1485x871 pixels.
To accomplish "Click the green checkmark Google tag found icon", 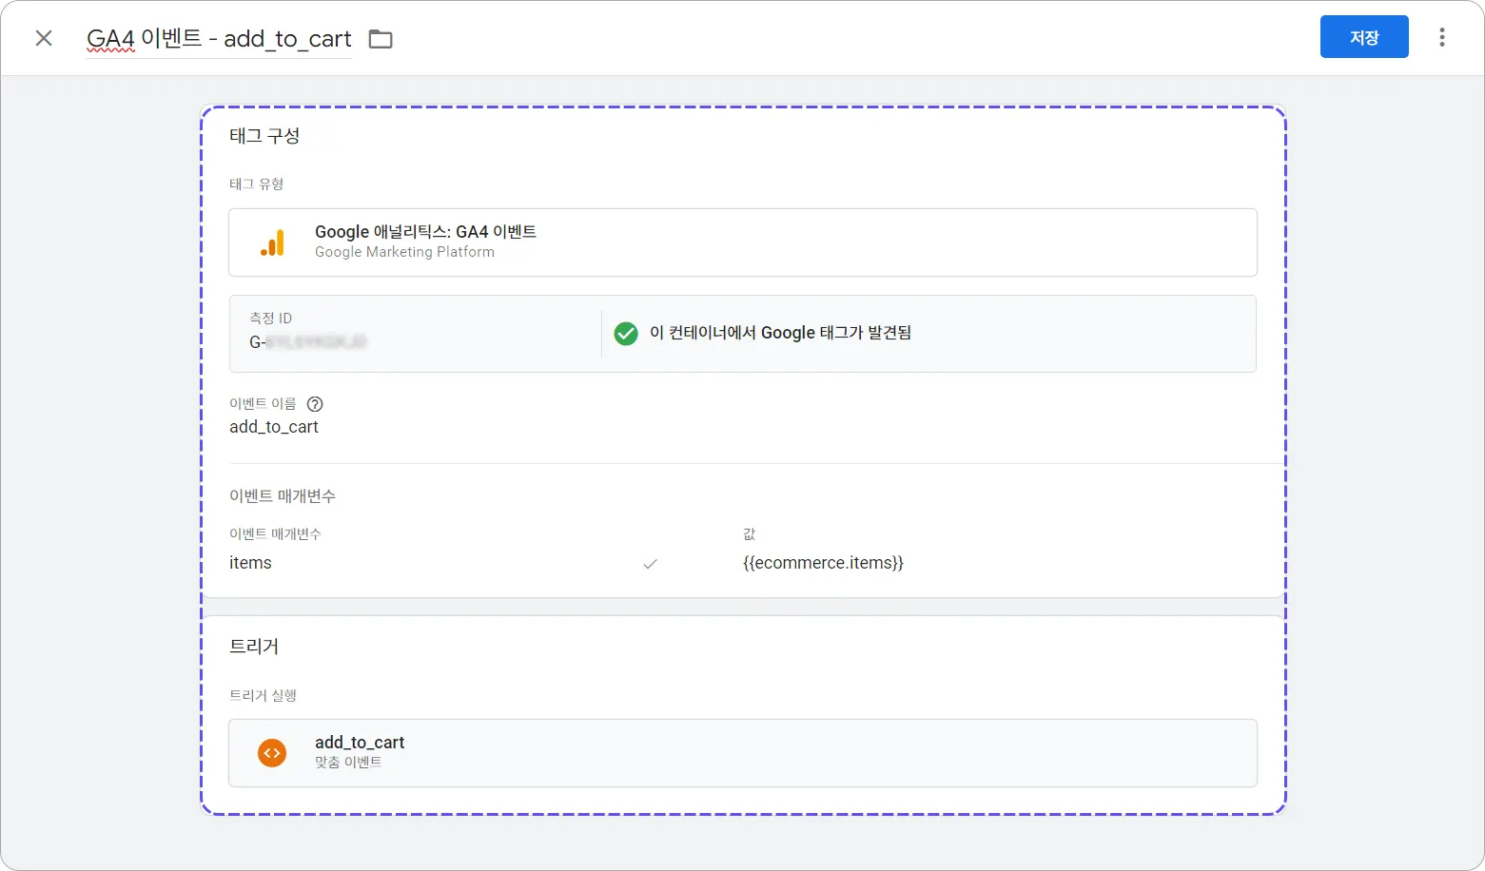I will click(626, 333).
